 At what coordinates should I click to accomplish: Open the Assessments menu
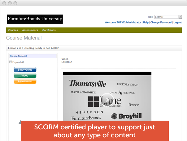30,30
